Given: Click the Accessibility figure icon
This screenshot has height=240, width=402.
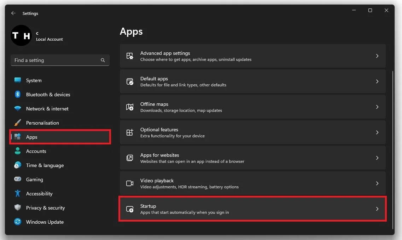Looking at the screenshot, I should 18,193.
